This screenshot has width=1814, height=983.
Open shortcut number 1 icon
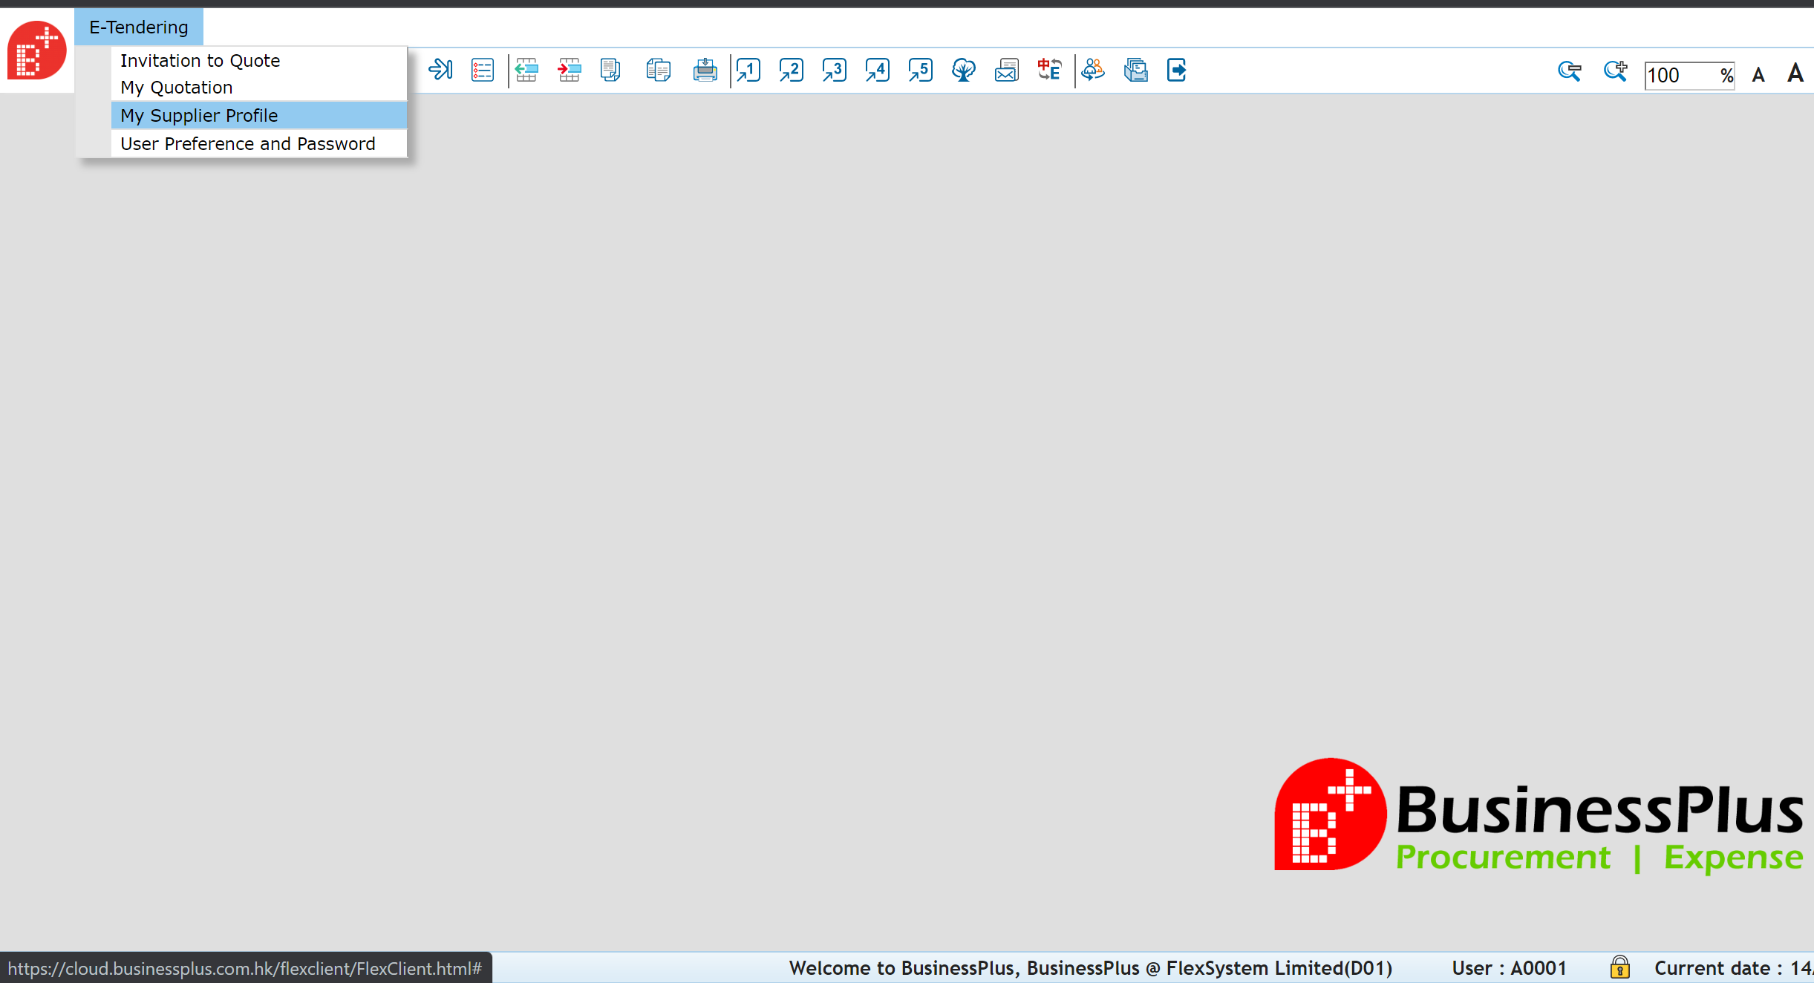(748, 71)
